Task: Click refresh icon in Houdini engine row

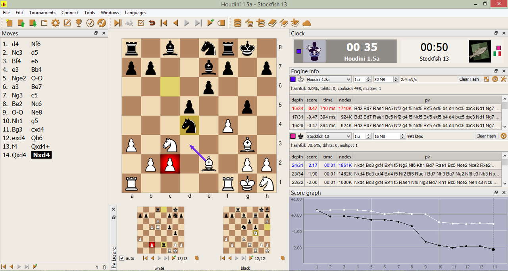Action: 495,79
